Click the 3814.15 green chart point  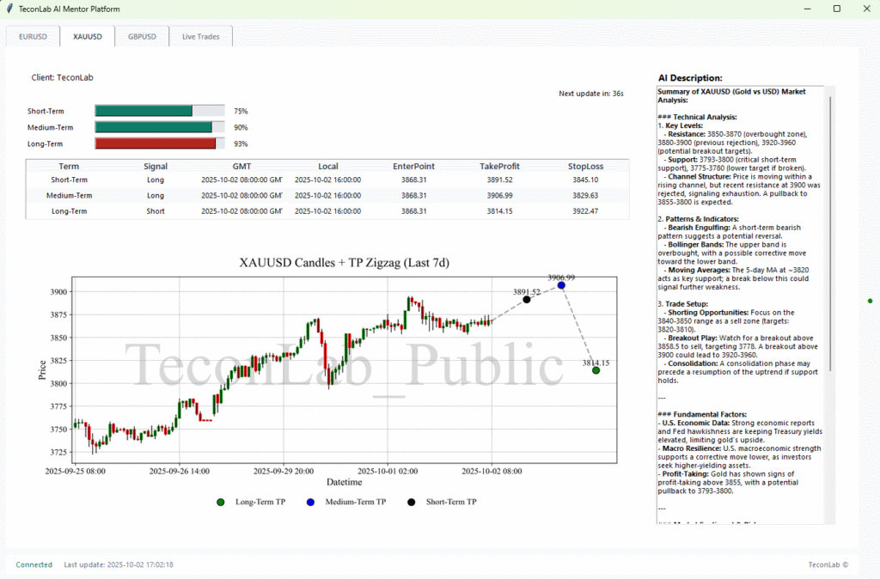[596, 370]
